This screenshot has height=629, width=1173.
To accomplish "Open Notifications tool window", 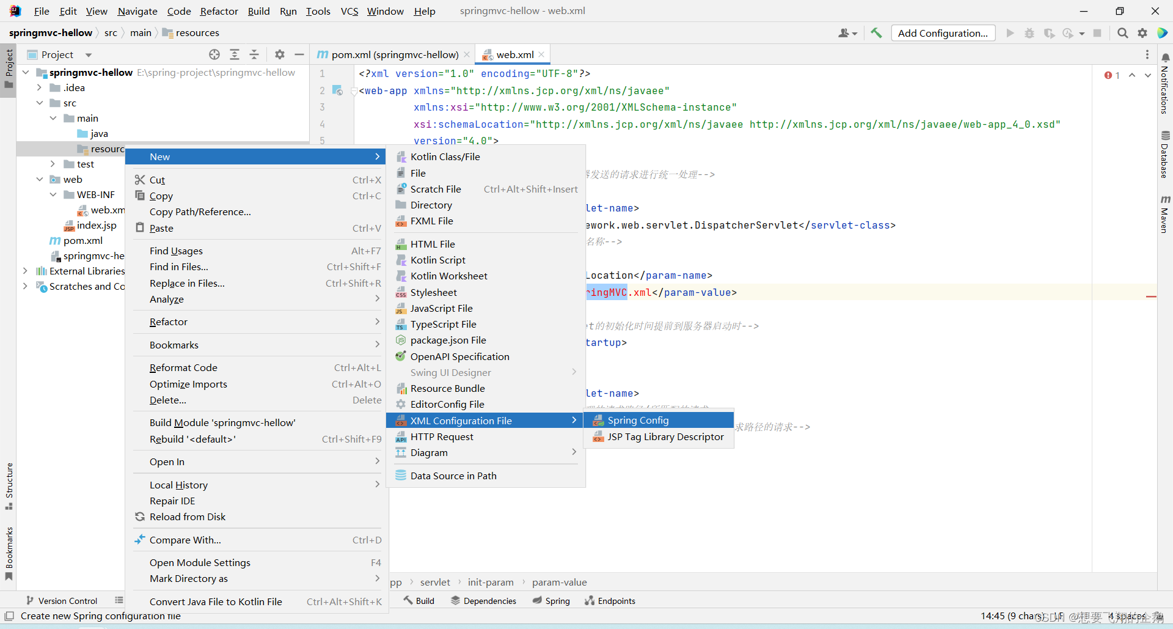I will pos(1165,83).
